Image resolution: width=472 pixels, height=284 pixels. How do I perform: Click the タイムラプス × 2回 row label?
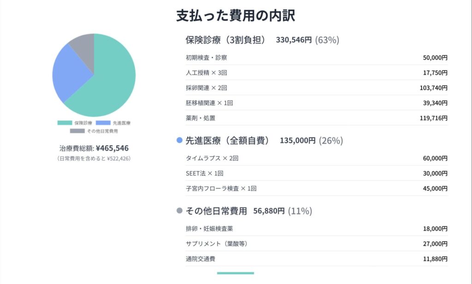212,159
